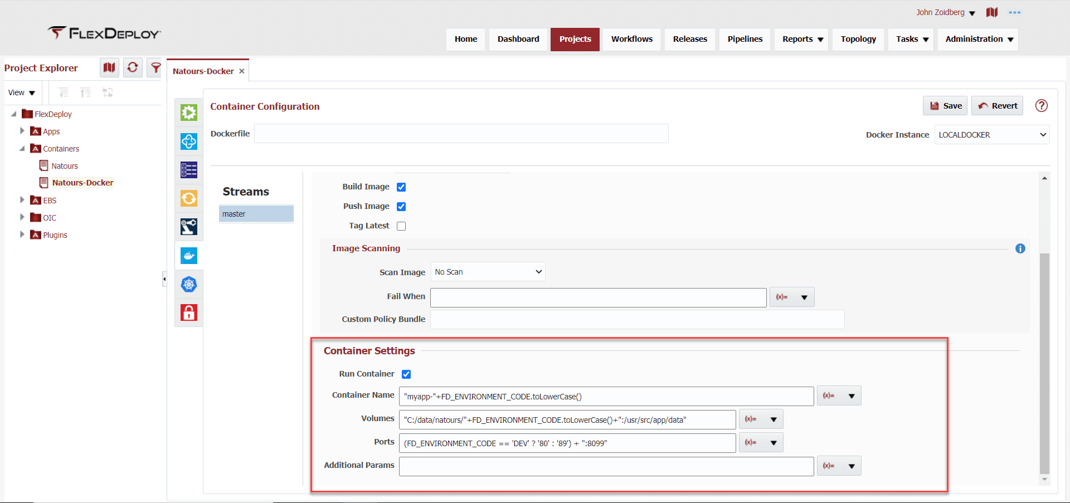This screenshot has width=1070, height=503.
Task: Select the master stream
Action: point(256,214)
